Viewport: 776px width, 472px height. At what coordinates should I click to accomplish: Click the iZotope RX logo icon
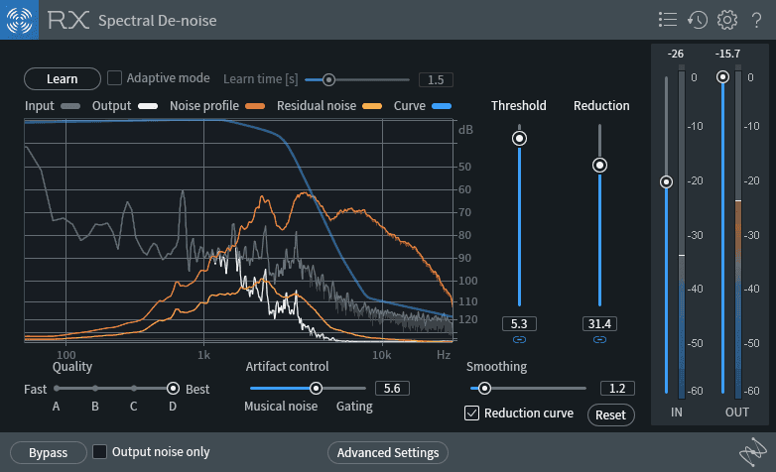tap(19, 20)
